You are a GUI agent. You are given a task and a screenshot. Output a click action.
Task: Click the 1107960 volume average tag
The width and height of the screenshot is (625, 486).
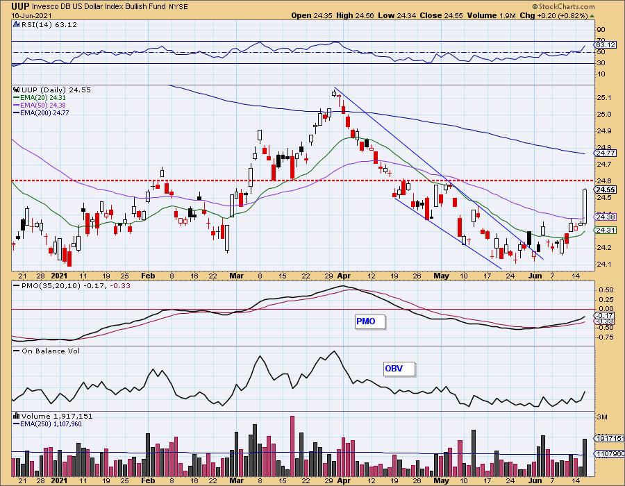click(610, 454)
